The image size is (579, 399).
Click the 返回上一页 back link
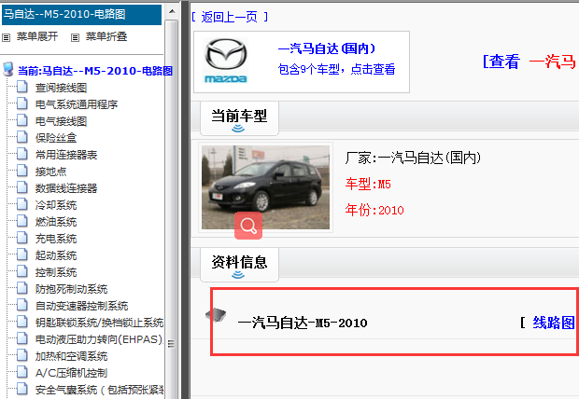point(230,17)
